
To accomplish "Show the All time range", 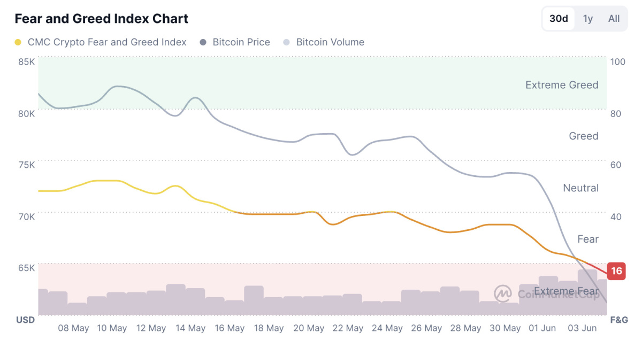I will [x=614, y=19].
